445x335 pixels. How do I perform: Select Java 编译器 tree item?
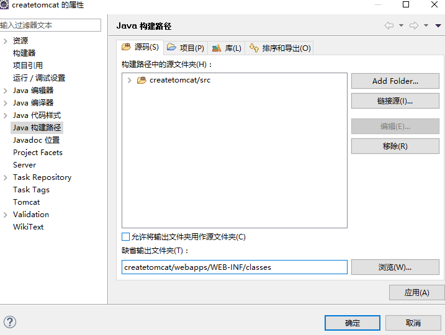pos(34,103)
